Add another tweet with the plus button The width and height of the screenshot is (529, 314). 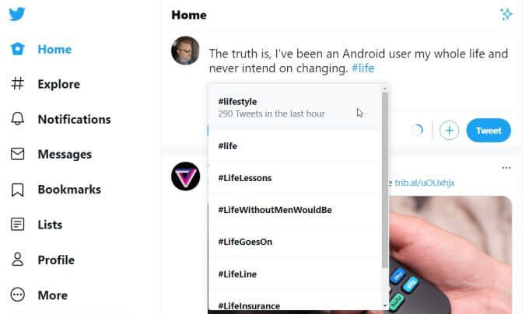(x=449, y=131)
